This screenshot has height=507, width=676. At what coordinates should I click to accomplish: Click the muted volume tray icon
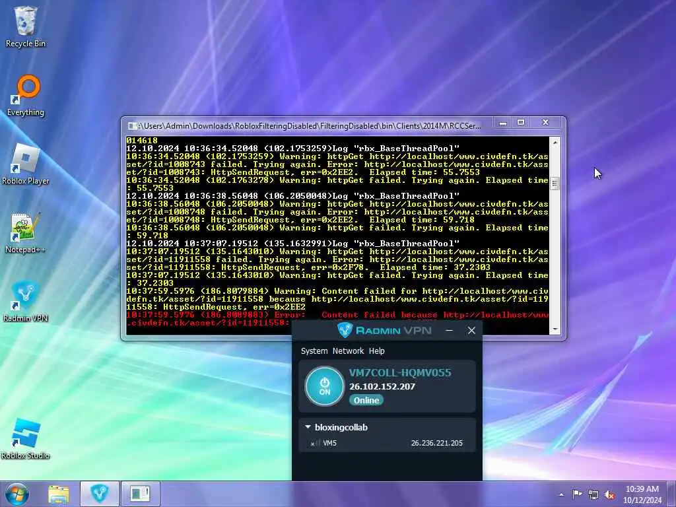point(610,495)
